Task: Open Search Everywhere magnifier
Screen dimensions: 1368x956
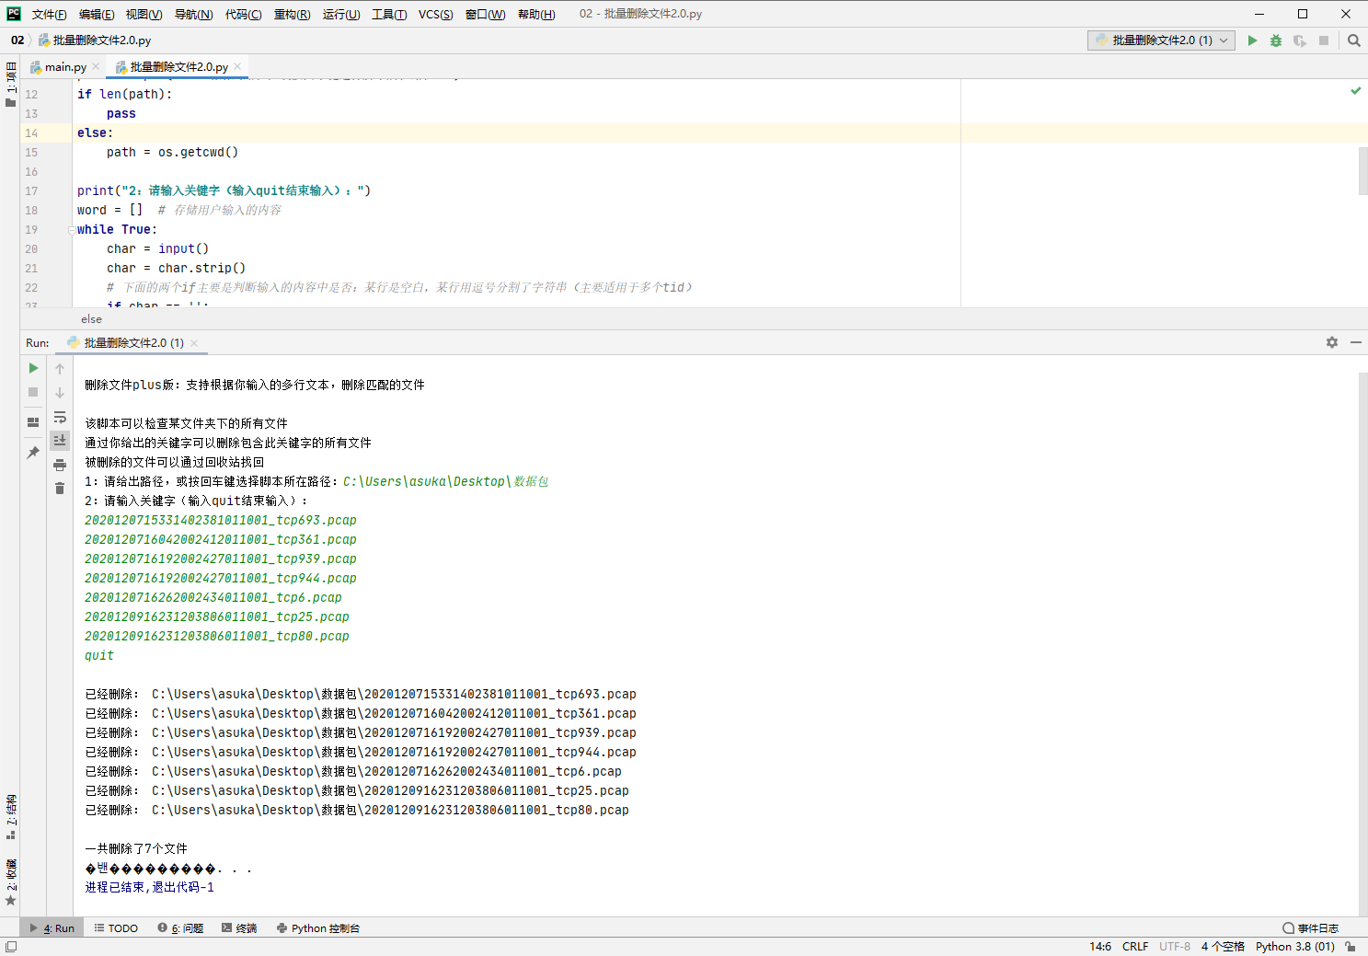Action: tap(1354, 40)
